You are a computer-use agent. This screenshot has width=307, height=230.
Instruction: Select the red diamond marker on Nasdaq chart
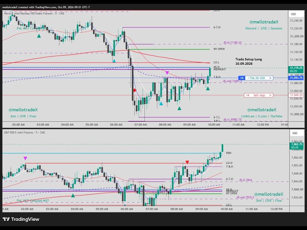point(134,90)
